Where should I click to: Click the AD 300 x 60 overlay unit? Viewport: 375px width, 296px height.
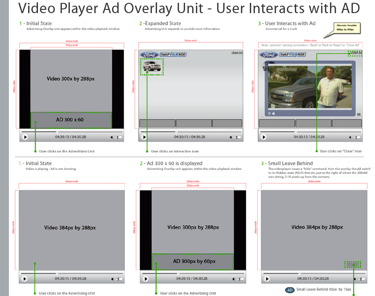[71, 120]
